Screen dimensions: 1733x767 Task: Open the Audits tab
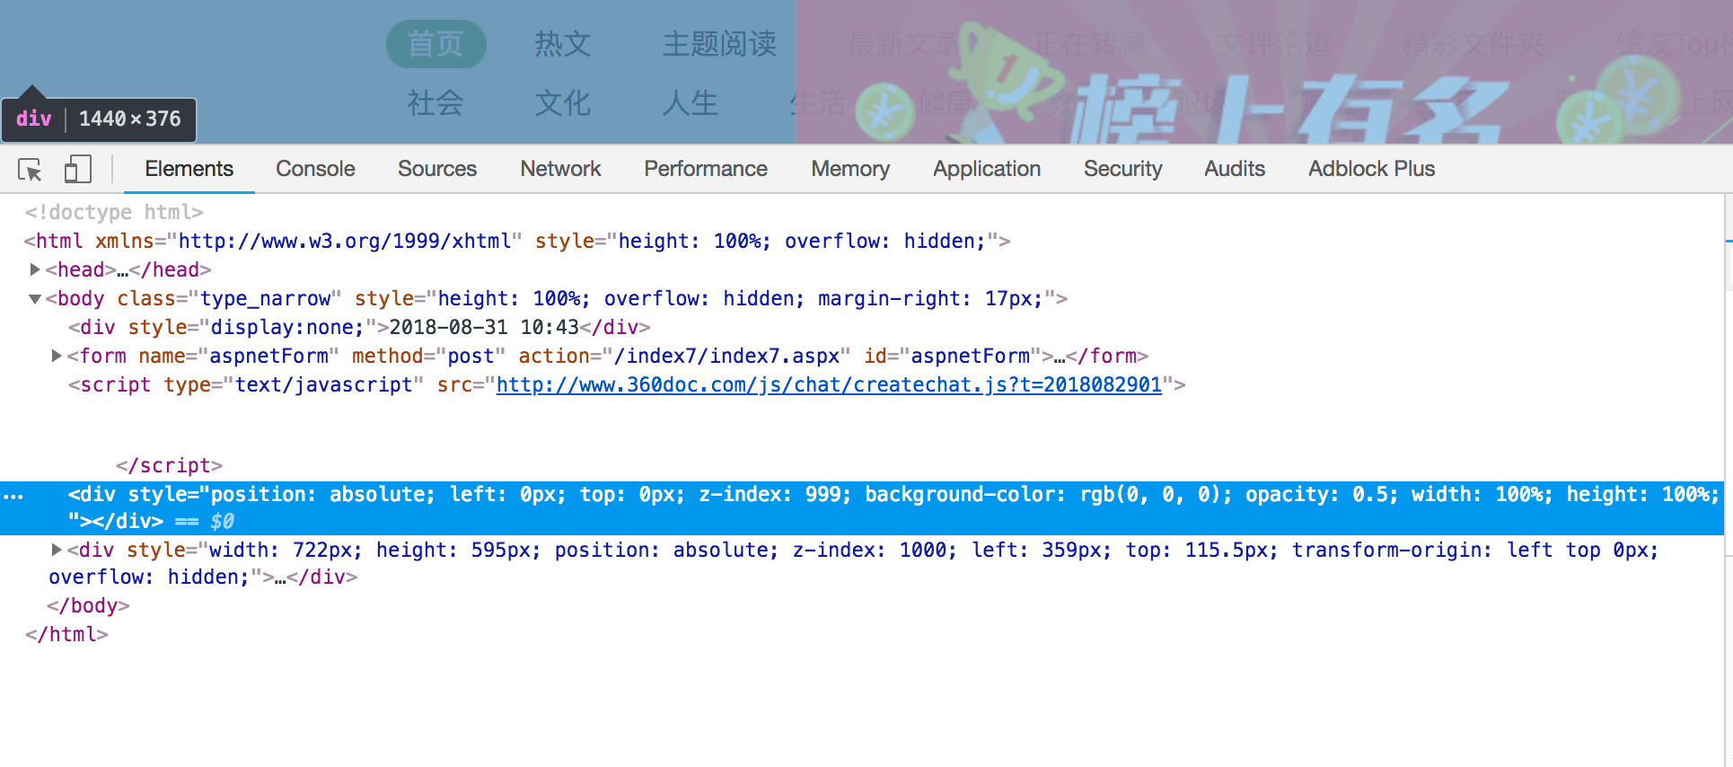[x=1235, y=169]
